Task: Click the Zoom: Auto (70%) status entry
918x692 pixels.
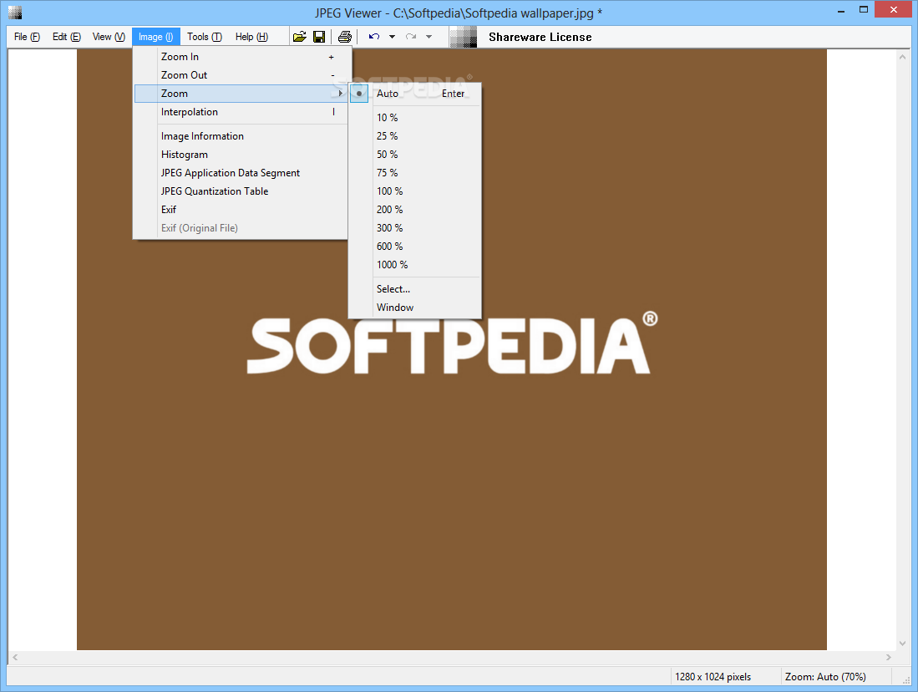Action: pos(825,677)
